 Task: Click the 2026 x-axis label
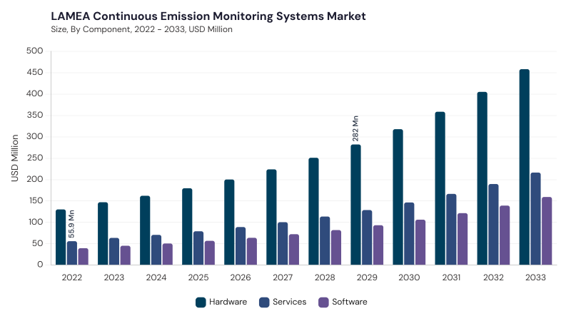click(241, 277)
